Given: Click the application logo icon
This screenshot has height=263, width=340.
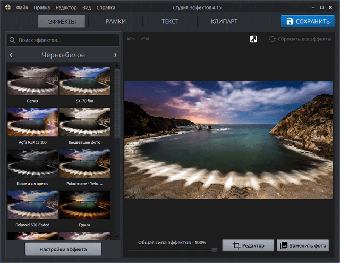Looking at the screenshot, I should [7, 8].
